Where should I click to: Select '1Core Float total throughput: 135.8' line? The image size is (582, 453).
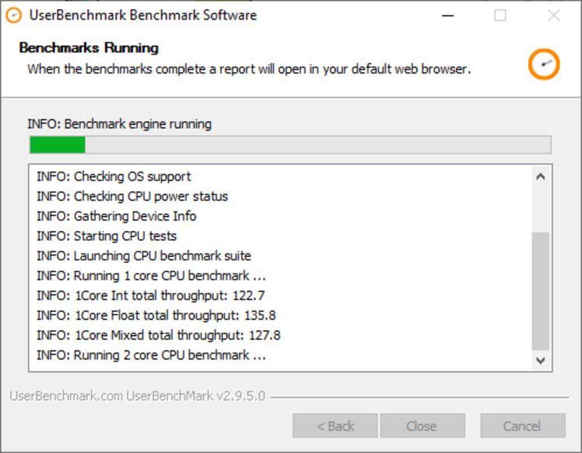pos(156,315)
